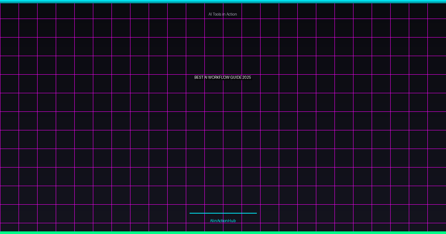Screen dimensions: 446x234
Task: Click the word 'GUIDE' in the headline
Action: tap(236, 77)
